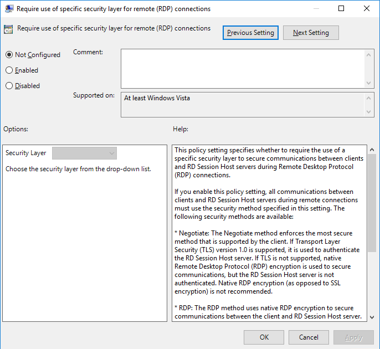Maximize the policy settings window
The image size is (380, 349).
pyautogui.click(x=341, y=9)
